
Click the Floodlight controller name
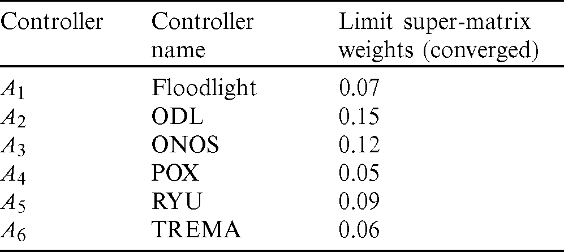click(205, 88)
